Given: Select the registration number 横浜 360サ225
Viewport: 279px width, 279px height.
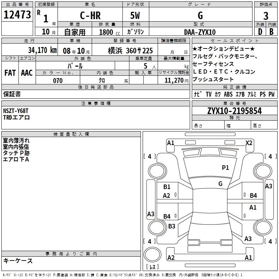Looking at the screenshot, I should click(x=130, y=51).
